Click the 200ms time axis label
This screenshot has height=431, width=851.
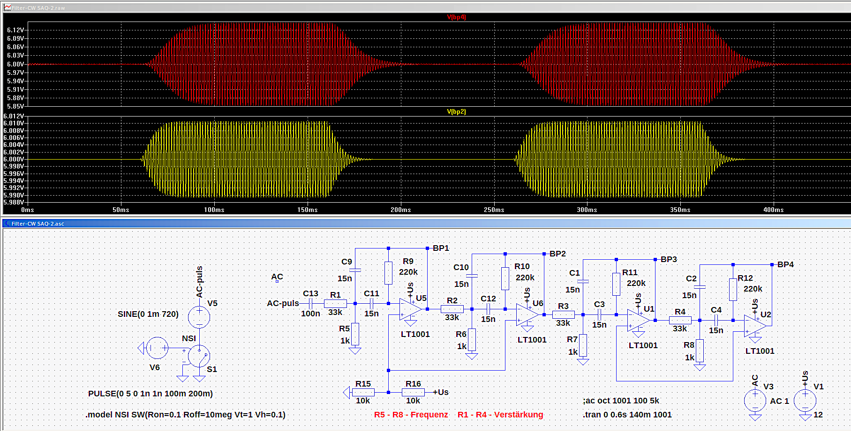click(400, 210)
